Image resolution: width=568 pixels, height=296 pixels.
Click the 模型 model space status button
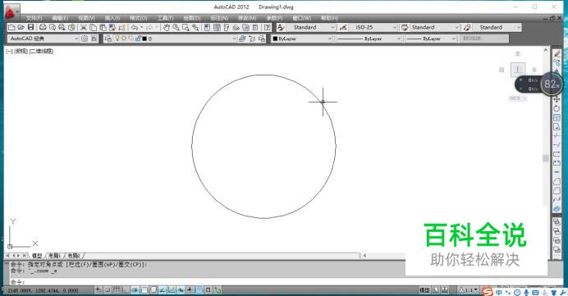(424, 289)
